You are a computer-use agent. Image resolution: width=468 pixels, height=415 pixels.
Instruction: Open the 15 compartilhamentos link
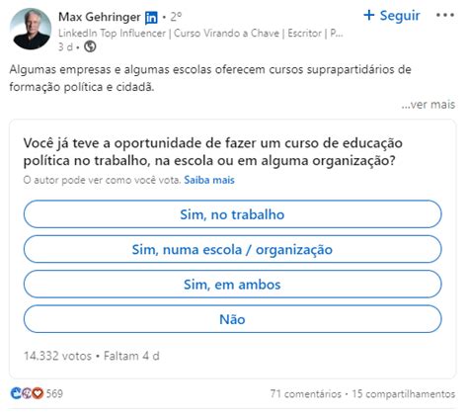(x=404, y=393)
